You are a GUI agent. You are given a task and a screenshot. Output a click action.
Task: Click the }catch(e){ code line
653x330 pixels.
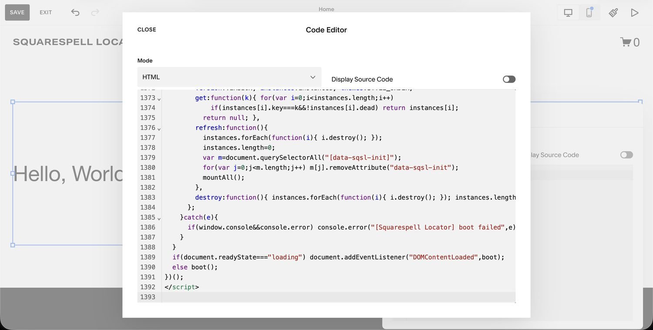tap(199, 217)
